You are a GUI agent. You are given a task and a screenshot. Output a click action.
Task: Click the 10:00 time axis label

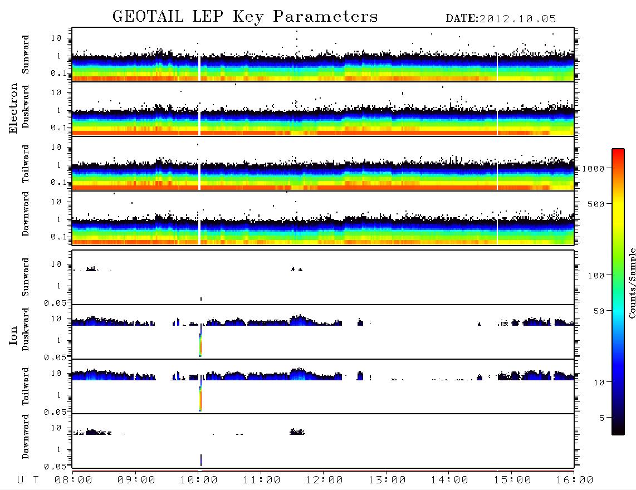click(198, 481)
